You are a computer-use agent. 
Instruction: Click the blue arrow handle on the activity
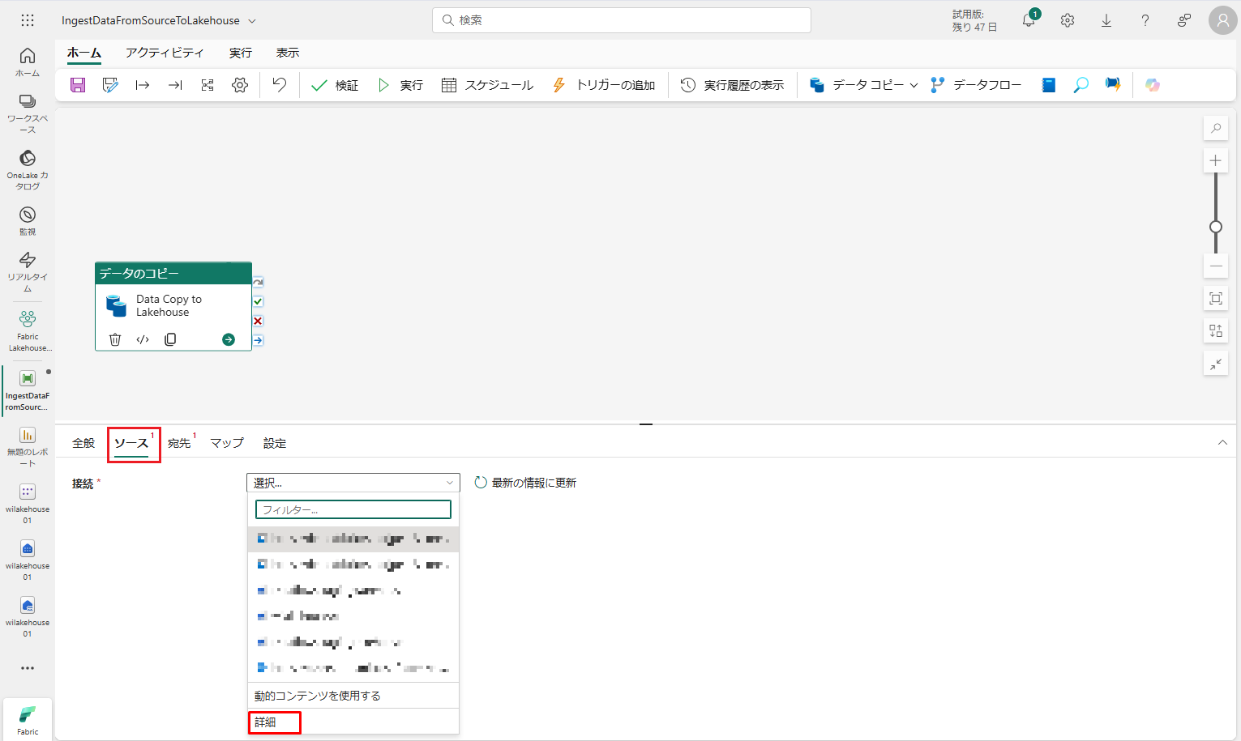coord(258,340)
